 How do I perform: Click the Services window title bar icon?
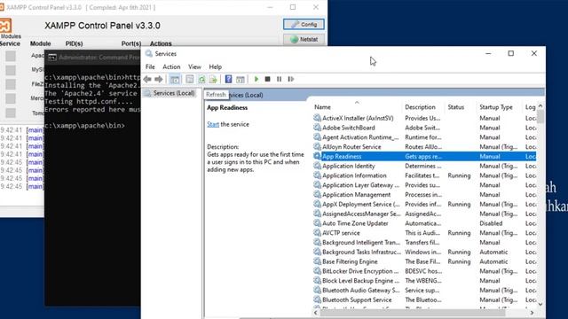[x=148, y=53]
